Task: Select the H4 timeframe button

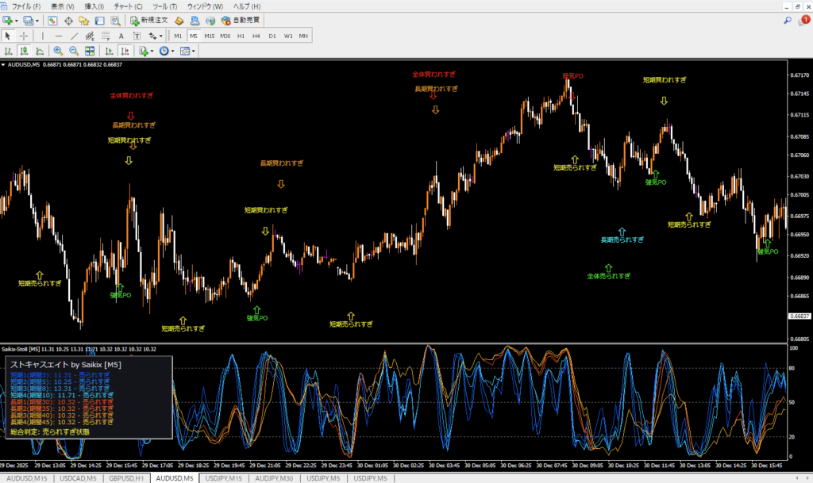Action: tap(256, 36)
